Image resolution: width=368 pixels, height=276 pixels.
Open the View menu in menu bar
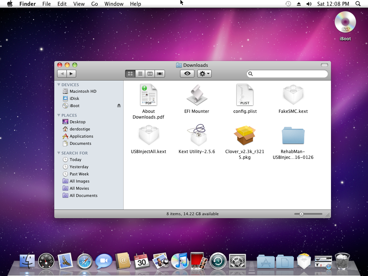pos(79,4)
